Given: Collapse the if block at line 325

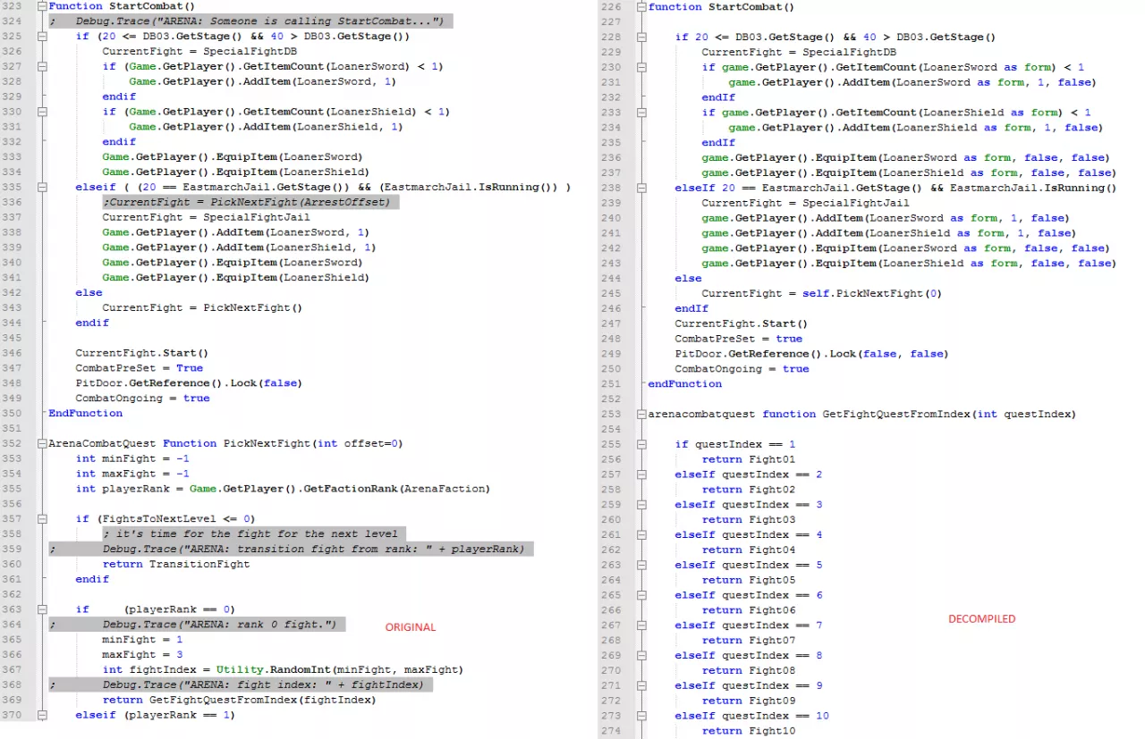Looking at the screenshot, I should (41, 37).
